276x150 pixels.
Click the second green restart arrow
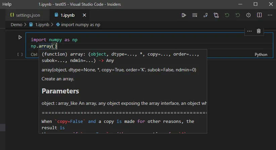tap(238, 15)
